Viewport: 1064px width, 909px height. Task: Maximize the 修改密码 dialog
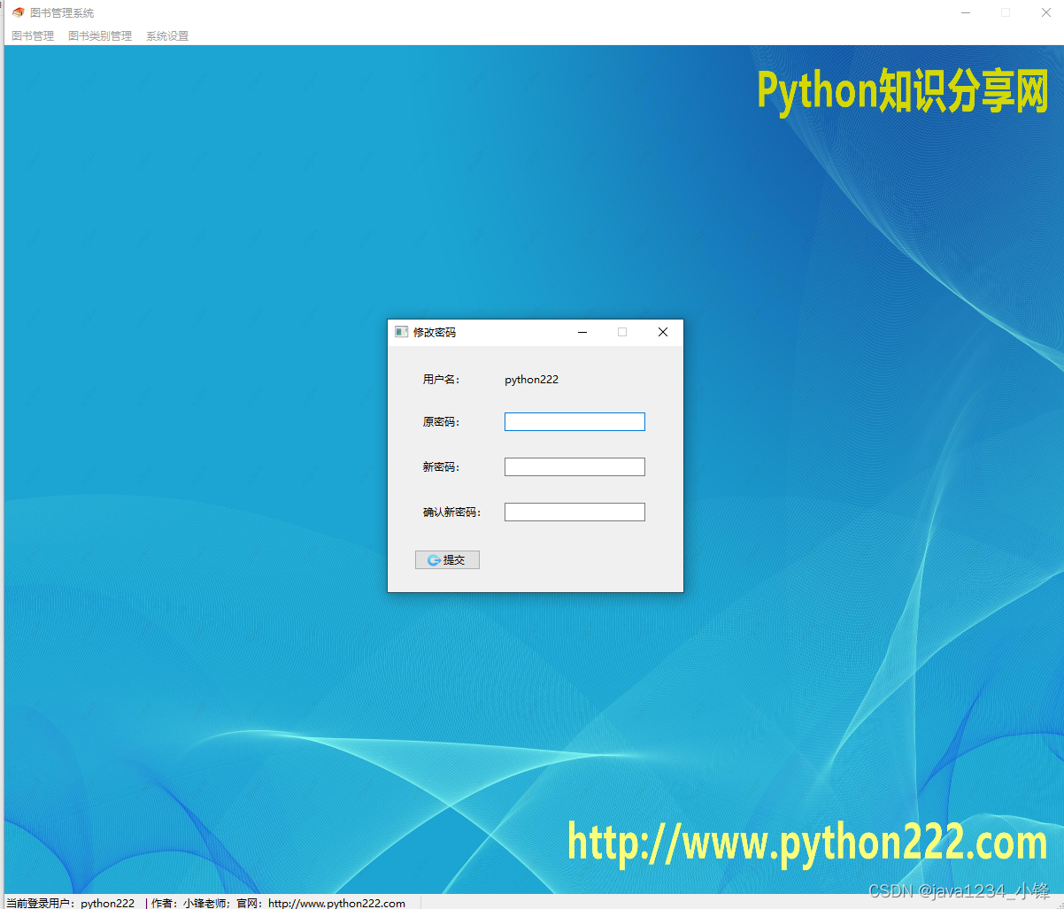622,332
